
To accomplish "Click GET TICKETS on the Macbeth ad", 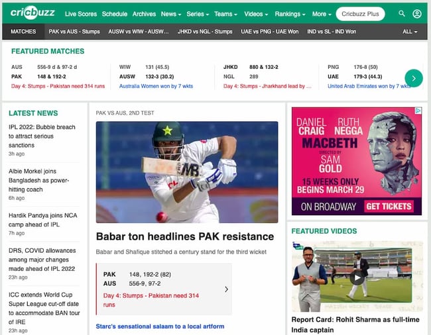I will [389, 207].
